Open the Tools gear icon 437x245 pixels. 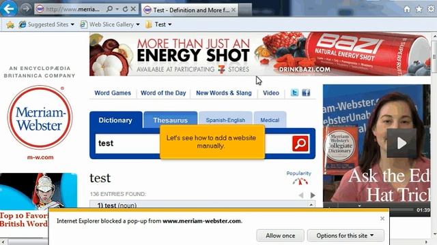(431, 9)
